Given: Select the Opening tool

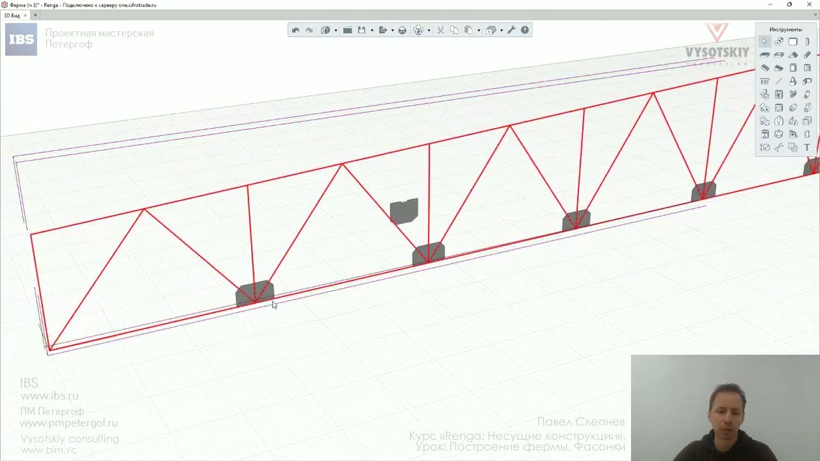Looking at the screenshot, I should 779,55.
